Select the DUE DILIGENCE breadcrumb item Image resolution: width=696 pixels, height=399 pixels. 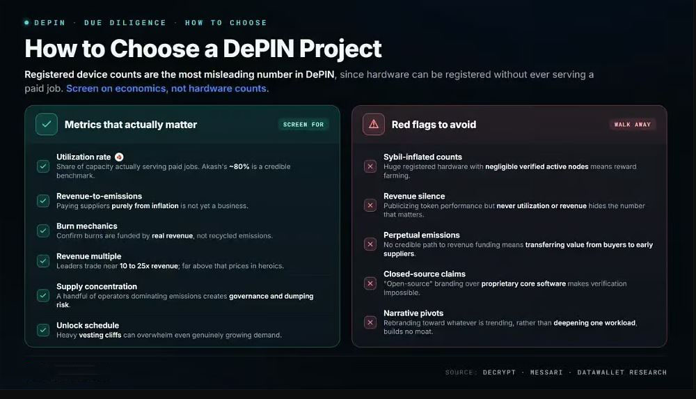point(125,23)
